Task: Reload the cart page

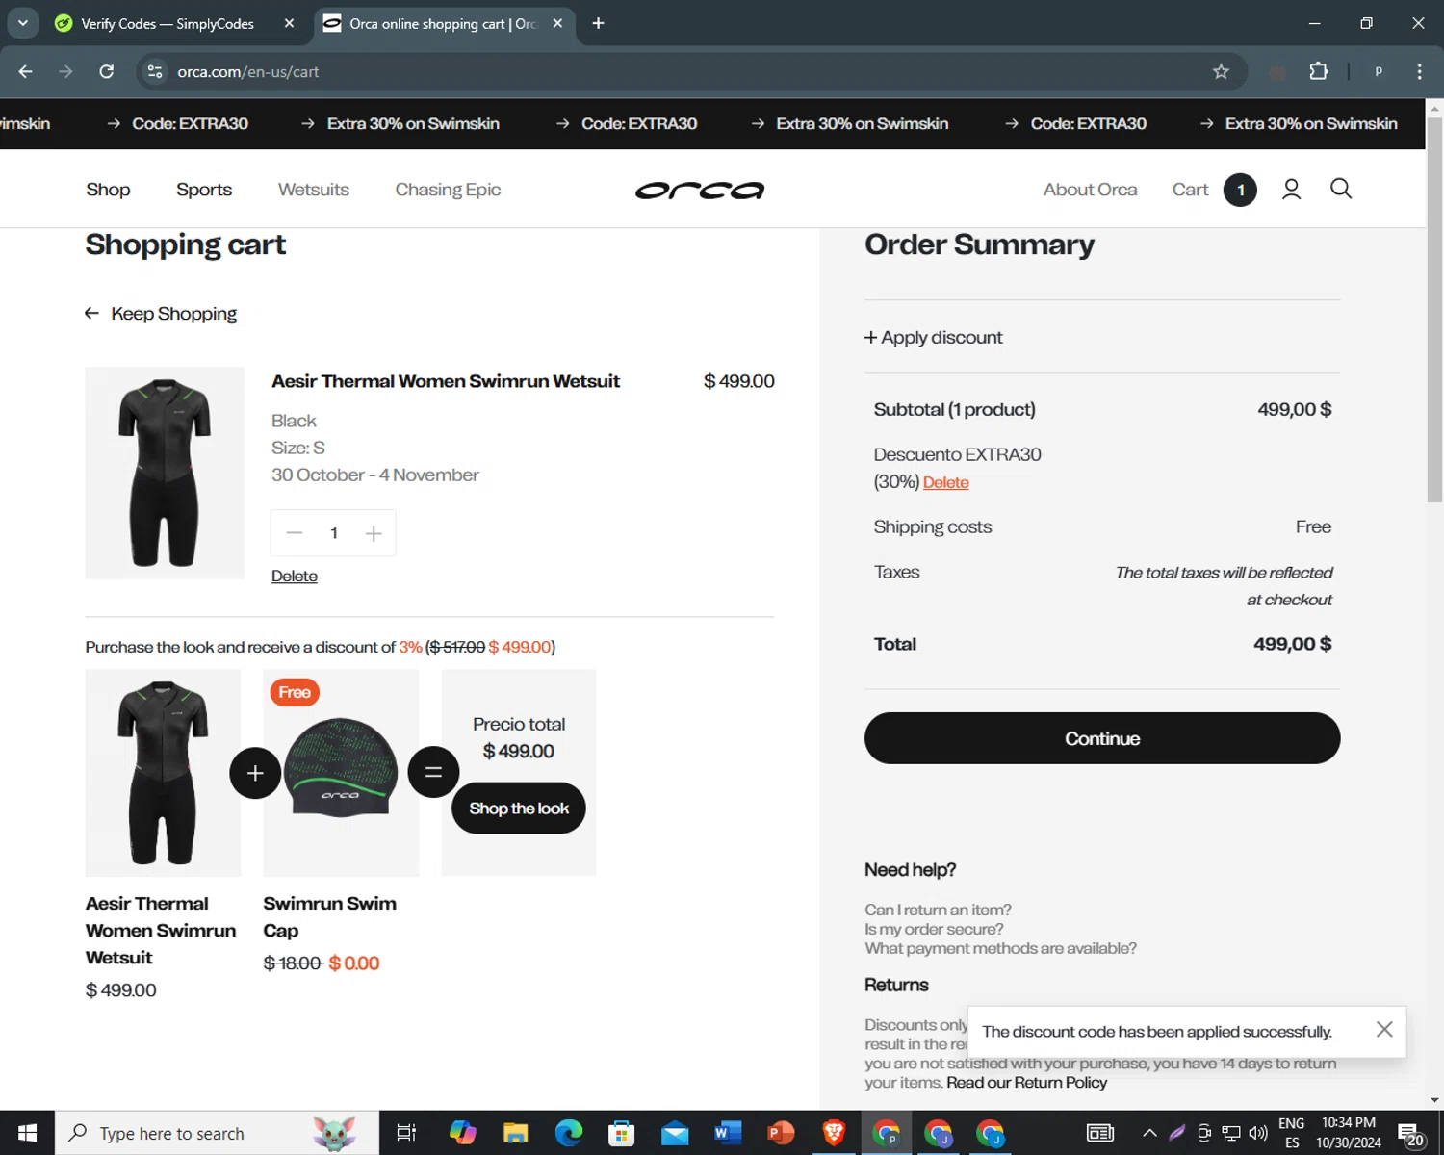Action: (107, 71)
